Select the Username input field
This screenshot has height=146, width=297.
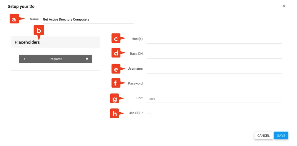(214, 69)
